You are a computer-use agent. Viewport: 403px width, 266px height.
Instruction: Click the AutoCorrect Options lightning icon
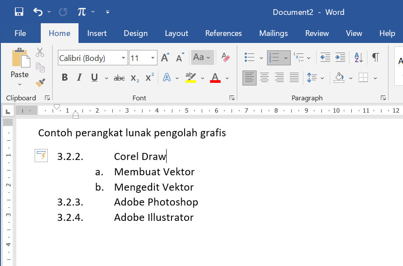[x=41, y=156]
